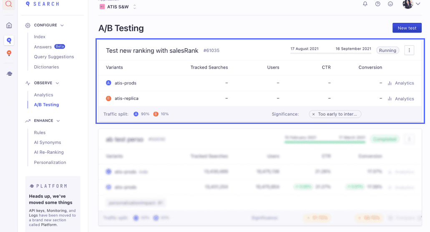
Task: Click the SEARCH logo header
Action: tap(42, 4)
